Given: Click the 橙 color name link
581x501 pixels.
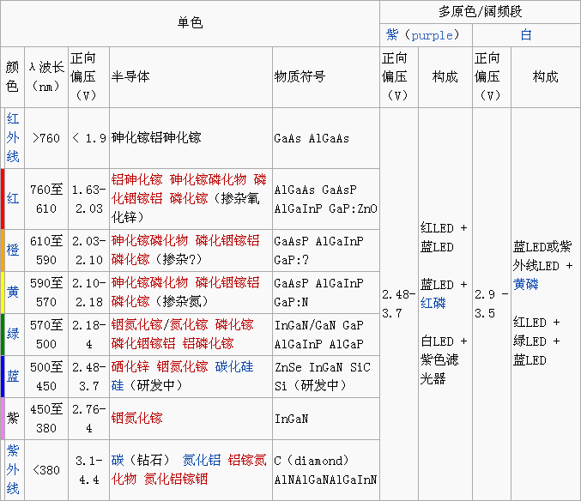Looking at the screenshot, I should coord(13,250).
